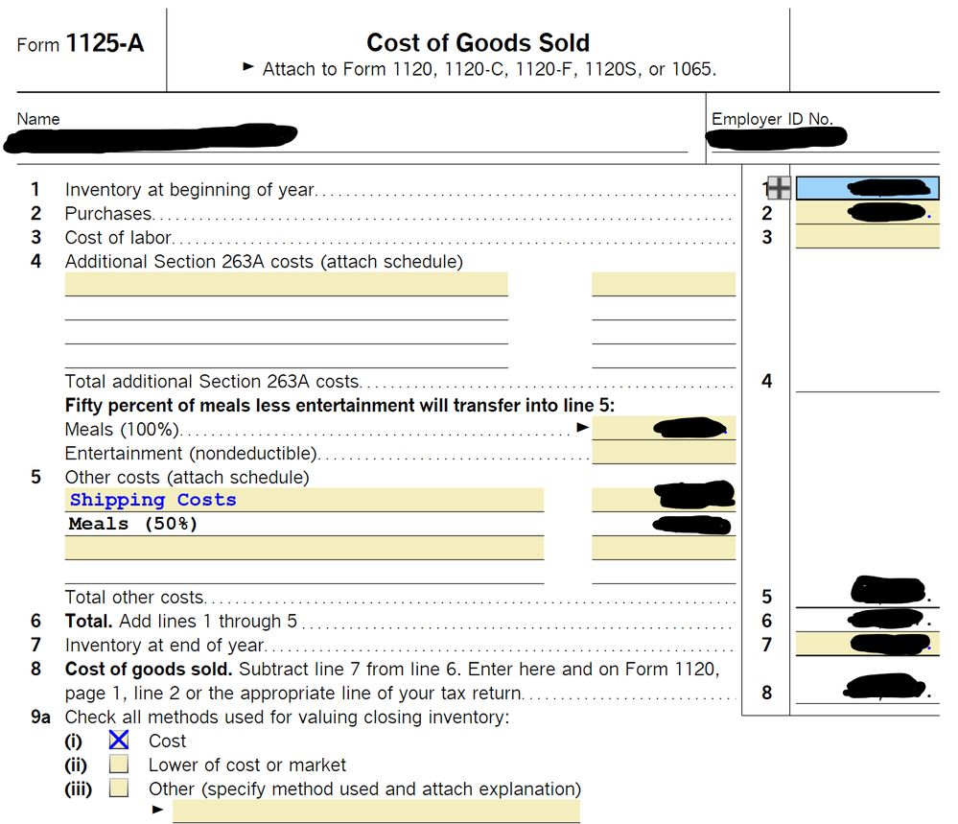The image size is (958, 824).
Task: Click the Purchases amount field on line 2
Action: point(867,213)
